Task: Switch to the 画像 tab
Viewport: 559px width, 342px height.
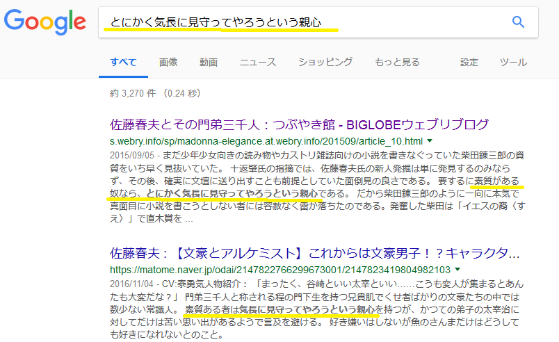Action: pyautogui.click(x=168, y=63)
